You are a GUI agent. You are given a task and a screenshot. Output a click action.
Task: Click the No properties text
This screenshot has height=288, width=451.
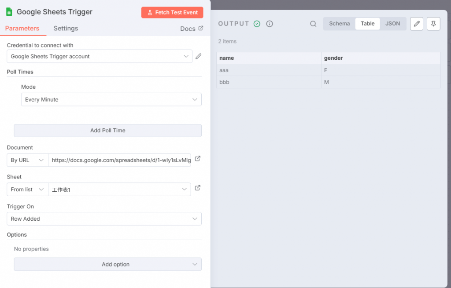coord(31,249)
